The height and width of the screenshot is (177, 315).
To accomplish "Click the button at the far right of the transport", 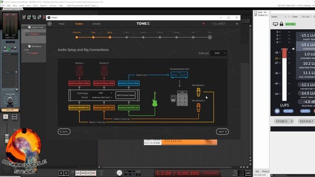I will point(248,173).
